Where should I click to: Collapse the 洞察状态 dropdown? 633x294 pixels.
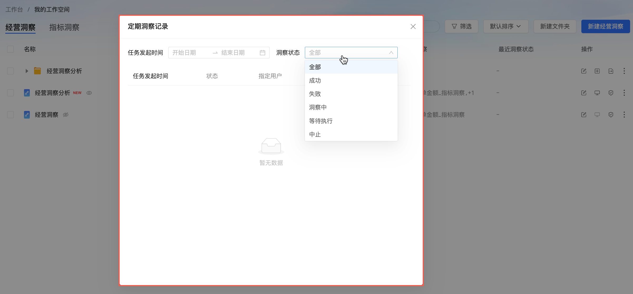point(391,53)
